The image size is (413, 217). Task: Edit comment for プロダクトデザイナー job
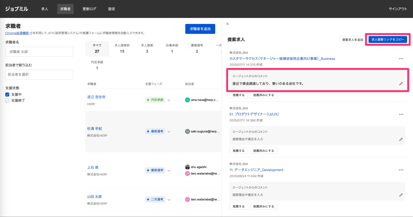pos(401,139)
